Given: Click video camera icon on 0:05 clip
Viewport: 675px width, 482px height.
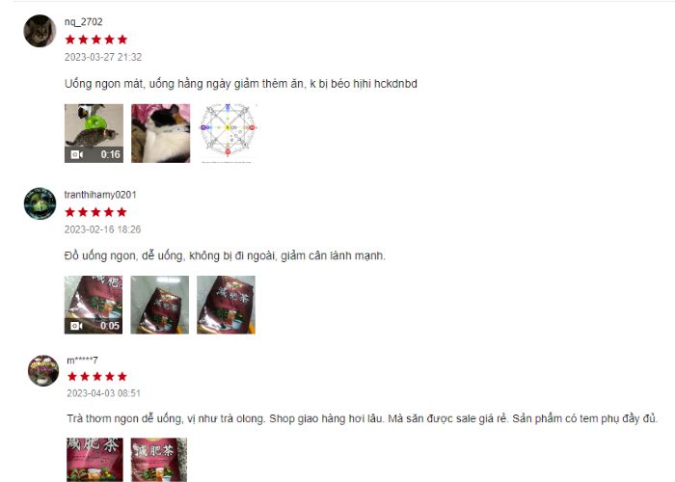Looking at the screenshot, I should pos(76,326).
